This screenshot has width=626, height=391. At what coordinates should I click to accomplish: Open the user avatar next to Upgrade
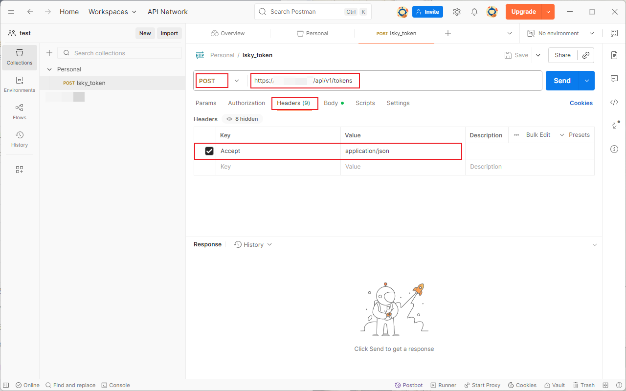click(492, 12)
